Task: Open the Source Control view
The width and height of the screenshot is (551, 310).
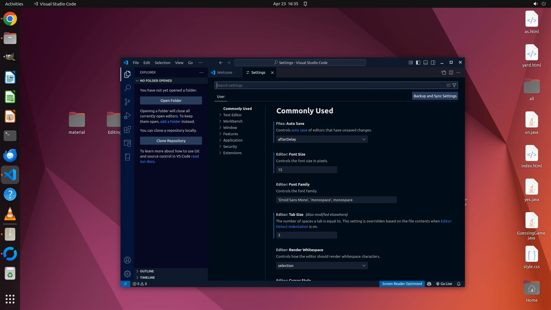Action: point(127,102)
